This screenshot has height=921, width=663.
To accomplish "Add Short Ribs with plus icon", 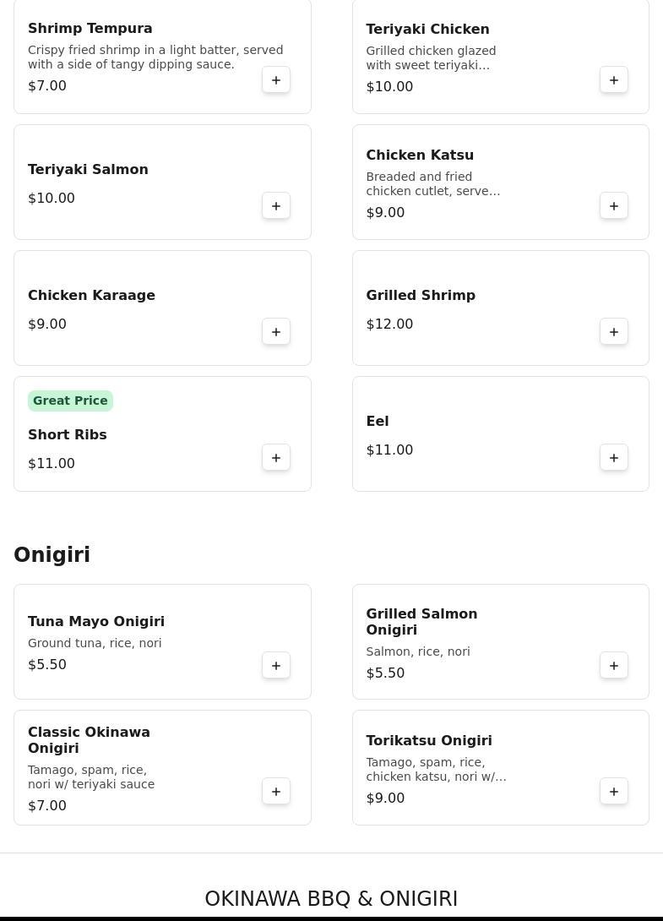I will pos(276,458).
